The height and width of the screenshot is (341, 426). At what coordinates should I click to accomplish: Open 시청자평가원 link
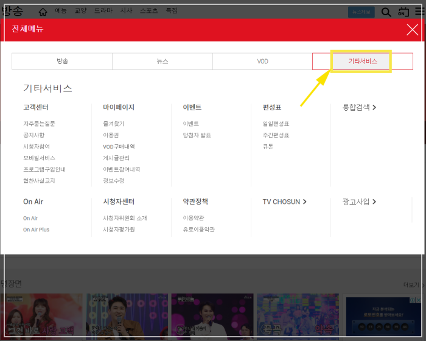[119, 230]
